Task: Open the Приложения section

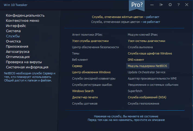Action: click(17, 47)
